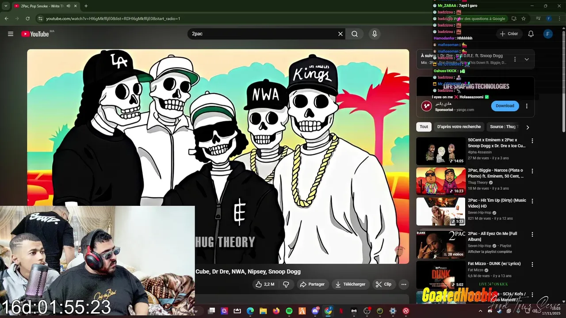Bookmark this page with the star icon
Screen dimensions: 566x318
[524, 19]
